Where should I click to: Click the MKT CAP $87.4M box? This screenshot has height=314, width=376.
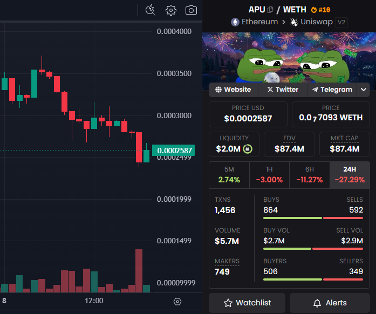pyautogui.click(x=344, y=144)
